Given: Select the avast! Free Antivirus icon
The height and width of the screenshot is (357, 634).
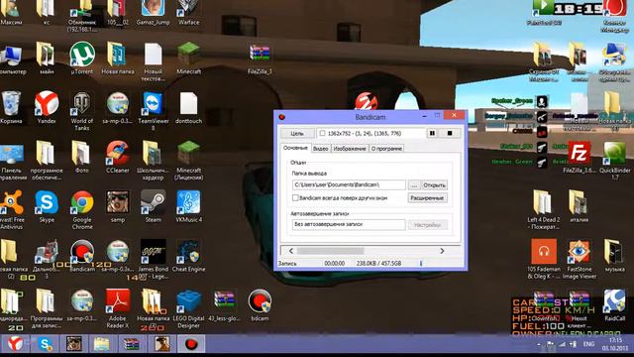Looking at the screenshot, I should pos(12,210).
